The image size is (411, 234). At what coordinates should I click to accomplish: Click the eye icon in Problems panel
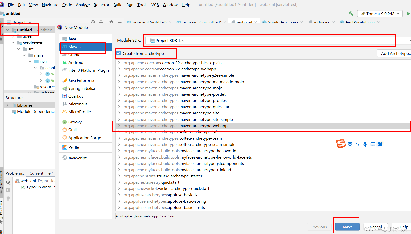point(8,182)
